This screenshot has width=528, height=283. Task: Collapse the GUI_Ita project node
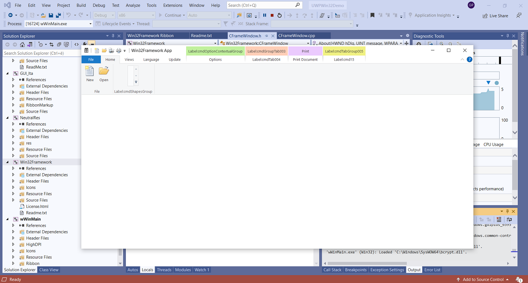(8, 73)
